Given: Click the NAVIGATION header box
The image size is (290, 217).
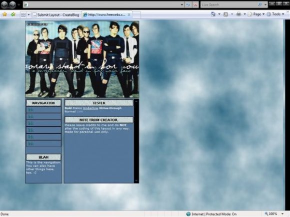Looking at the screenshot, I should coord(43,103).
